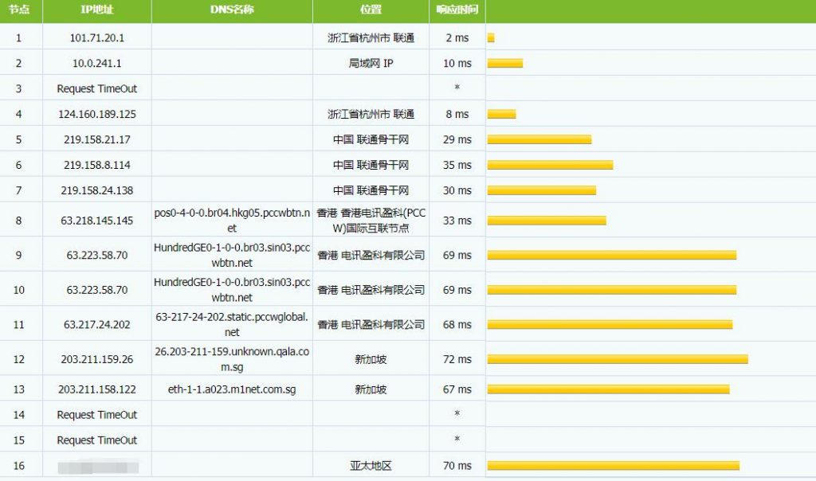Click the 68 ms response time
Viewport: 816px width, 481px height.
[457, 325]
